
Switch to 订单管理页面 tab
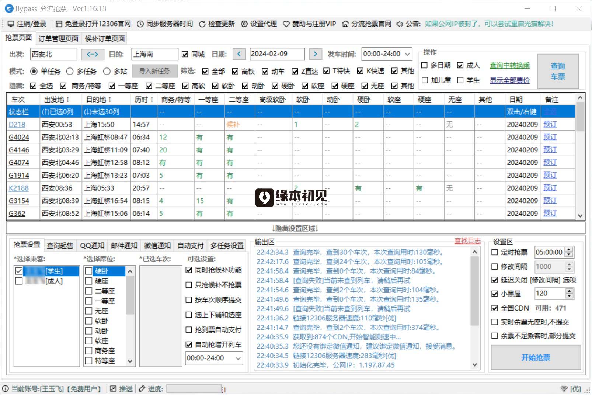click(x=58, y=38)
